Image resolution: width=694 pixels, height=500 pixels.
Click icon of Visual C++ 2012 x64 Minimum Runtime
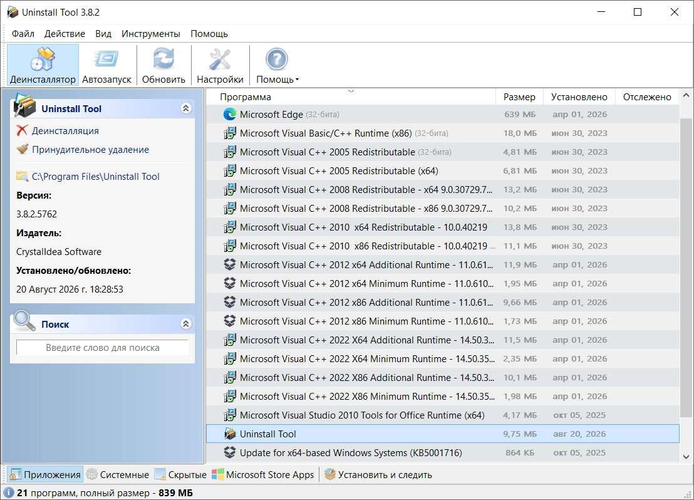click(230, 283)
